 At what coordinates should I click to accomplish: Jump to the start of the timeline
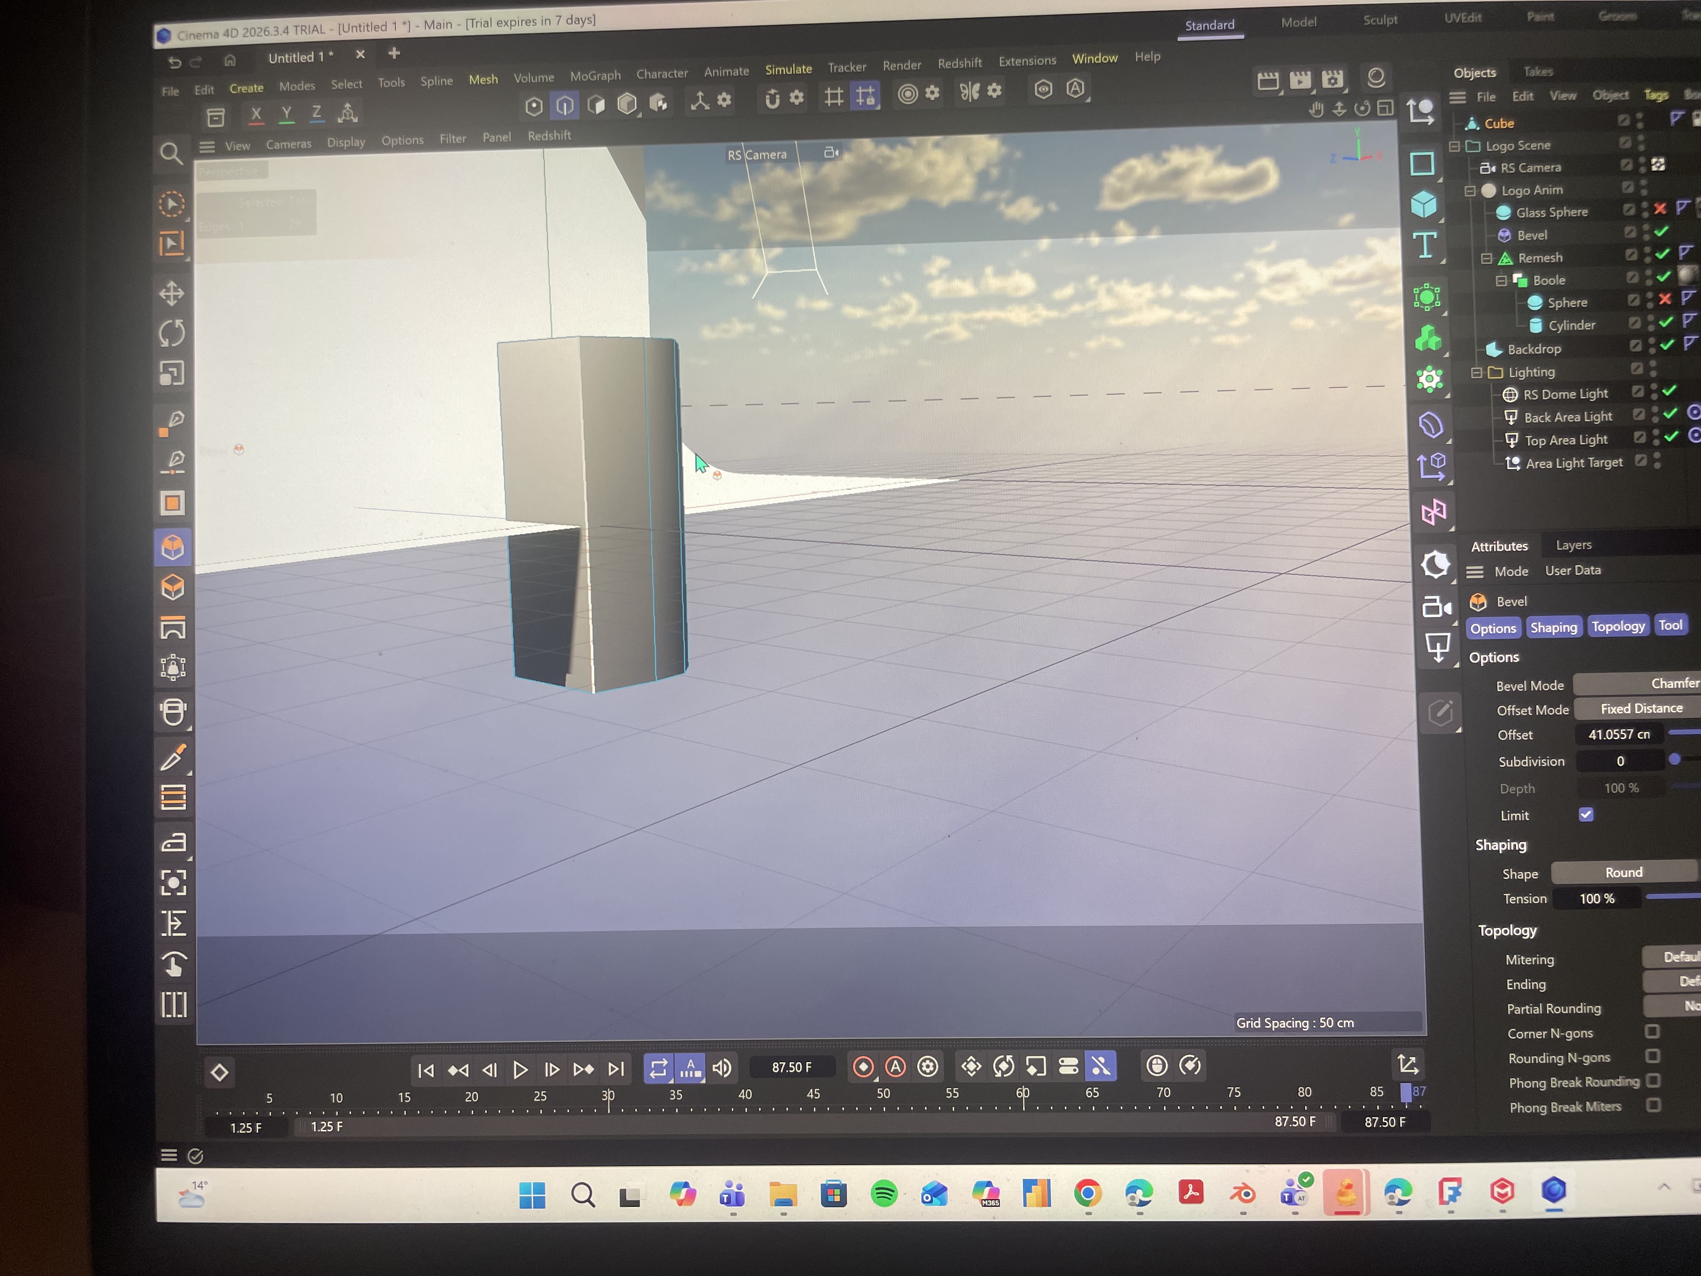pos(426,1070)
